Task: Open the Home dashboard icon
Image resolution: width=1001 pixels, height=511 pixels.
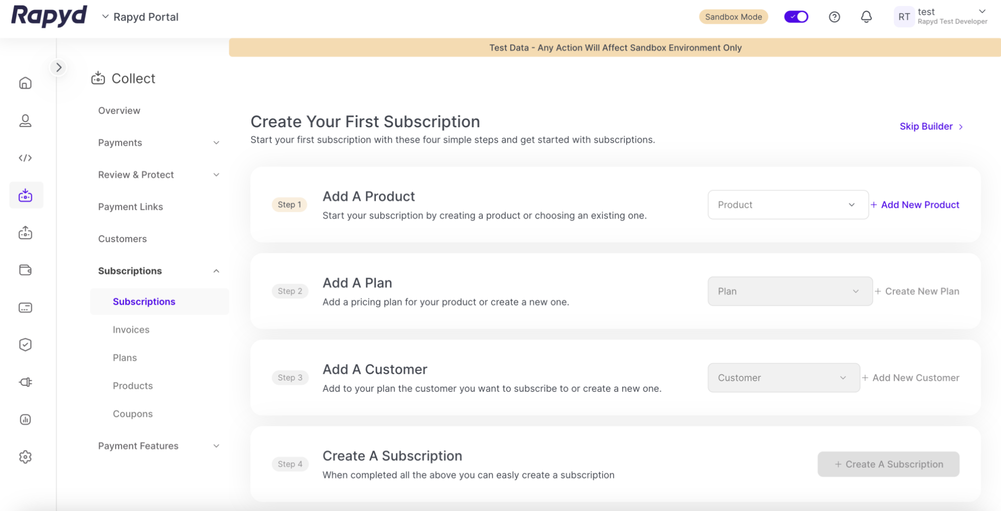Action: point(25,83)
